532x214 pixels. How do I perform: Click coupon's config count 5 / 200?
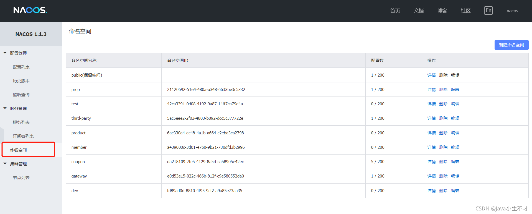(378, 161)
